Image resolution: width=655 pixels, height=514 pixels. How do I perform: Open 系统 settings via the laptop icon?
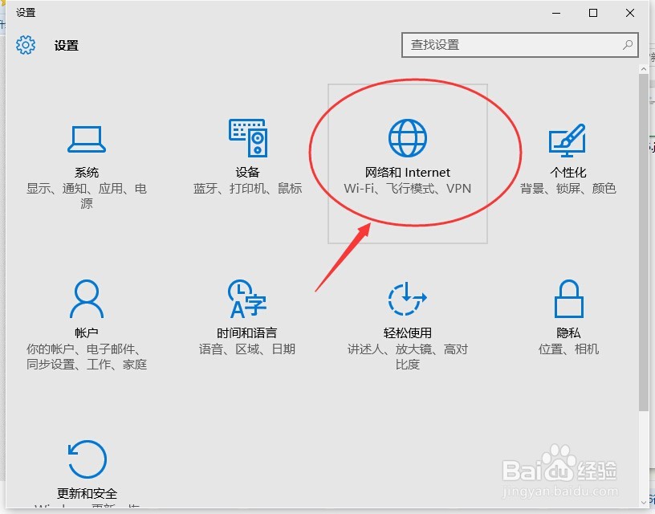click(87, 138)
